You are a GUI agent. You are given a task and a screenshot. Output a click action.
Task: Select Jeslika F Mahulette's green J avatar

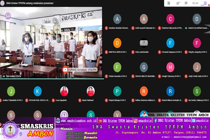(11, 91)
